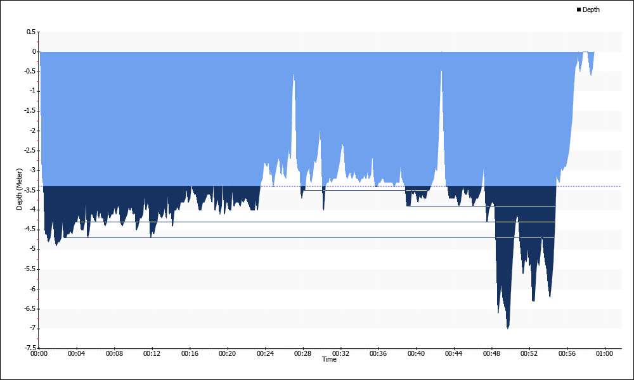Click the Depth legend label
This screenshot has height=380, width=634.
click(591, 9)
